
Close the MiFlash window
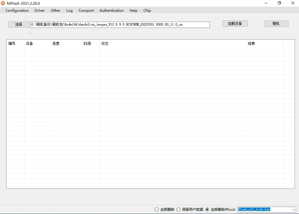[293, 3]
